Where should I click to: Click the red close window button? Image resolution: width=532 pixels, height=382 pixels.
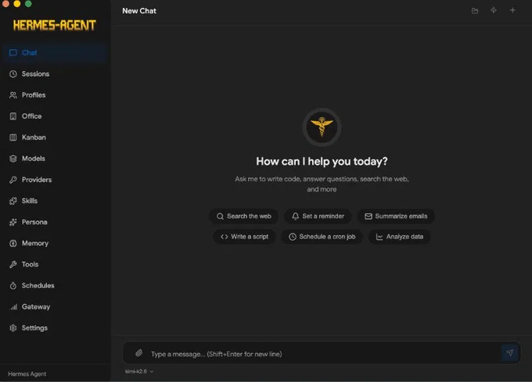tap(5, 3)
